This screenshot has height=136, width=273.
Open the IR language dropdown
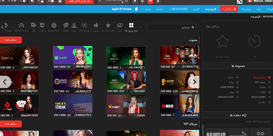click(3, 1)
